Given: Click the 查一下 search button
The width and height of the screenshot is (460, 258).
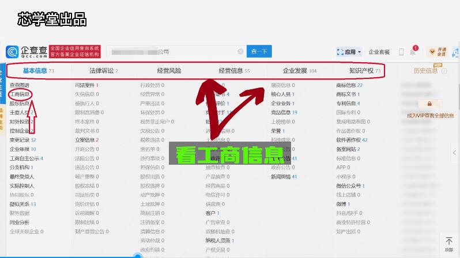Looking at the screenshot, I should pos(259,51).
